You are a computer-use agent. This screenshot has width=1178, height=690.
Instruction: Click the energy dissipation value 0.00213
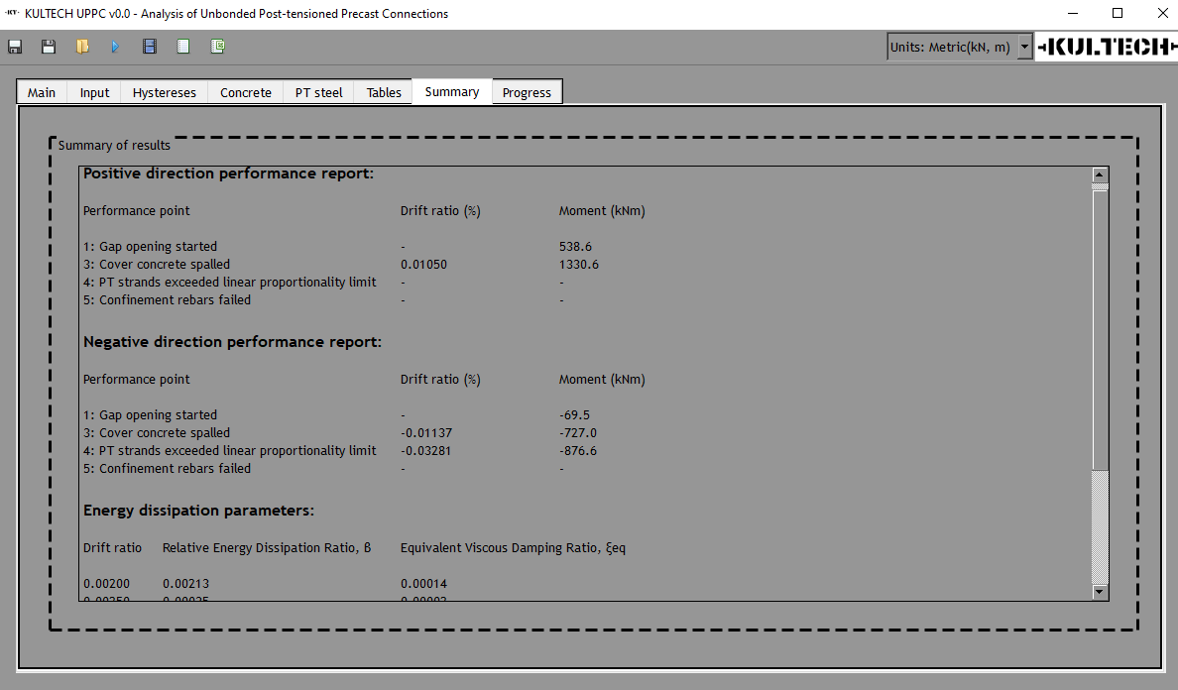185,583
